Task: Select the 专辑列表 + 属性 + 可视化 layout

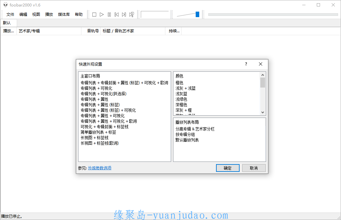Action: coord(102,116)
